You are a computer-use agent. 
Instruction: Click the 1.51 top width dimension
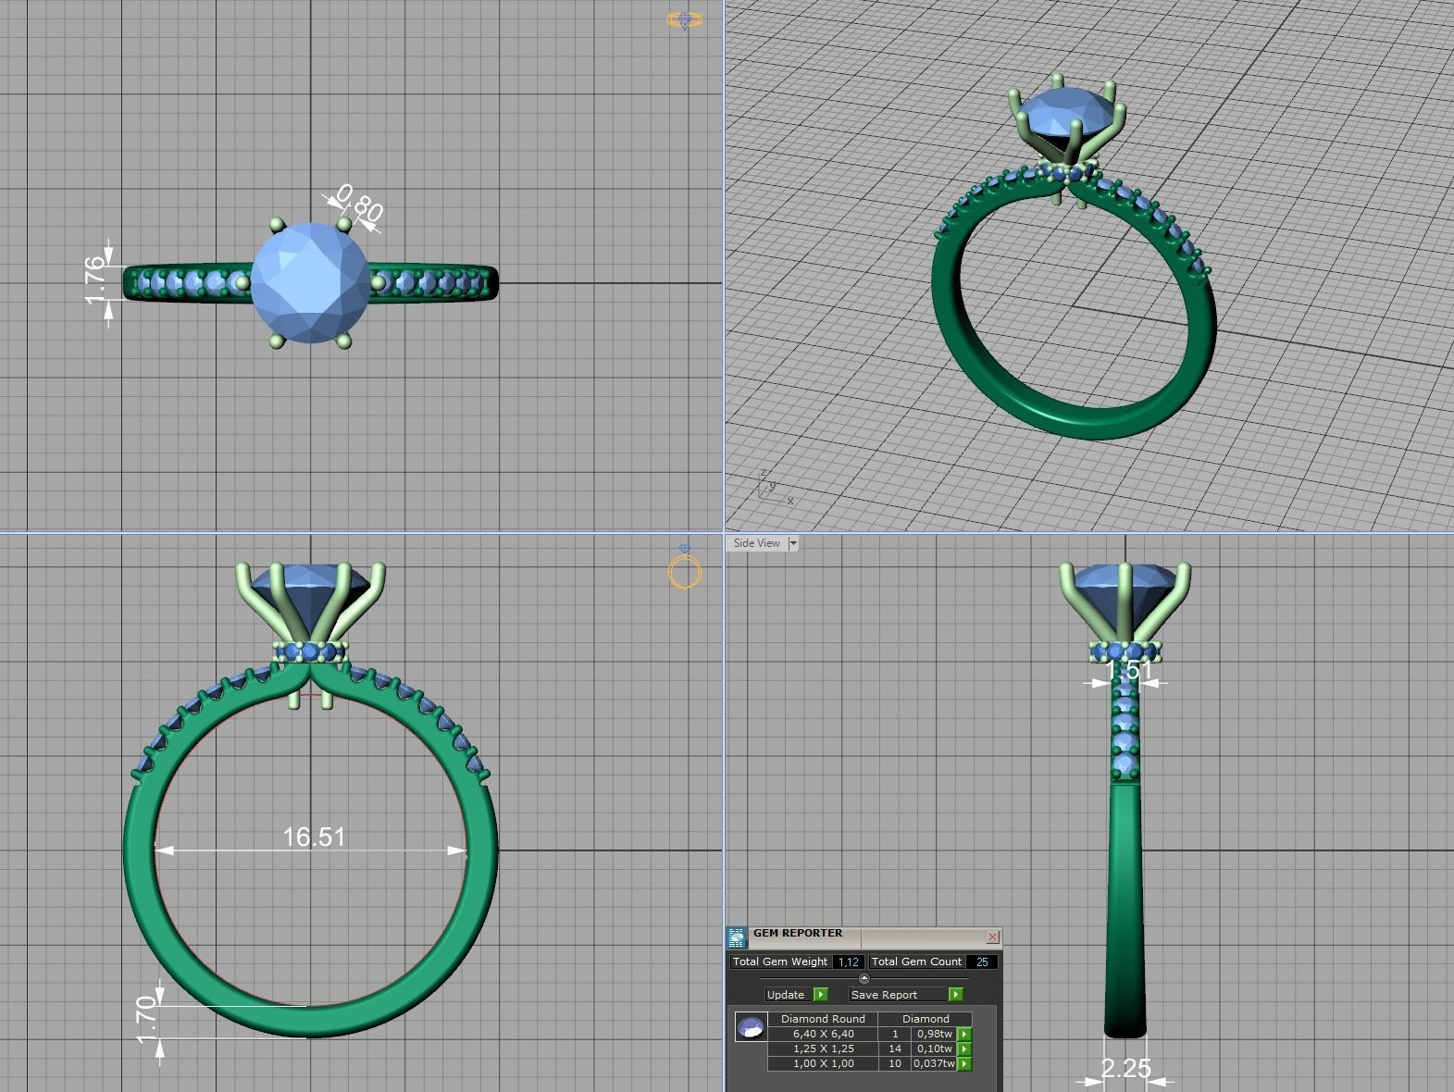click(1129, 669)
